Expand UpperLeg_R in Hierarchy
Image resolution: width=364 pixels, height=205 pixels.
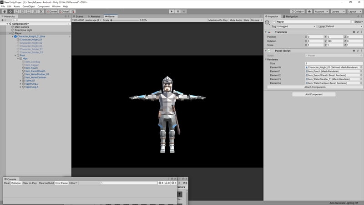click(20, 87)
